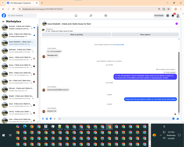This screenshot has height=147, width=184.
Task: Click into the Search Facebook field
Action: 22,15
